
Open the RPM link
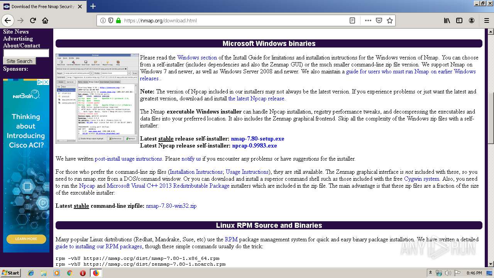[x=231, y=239]
